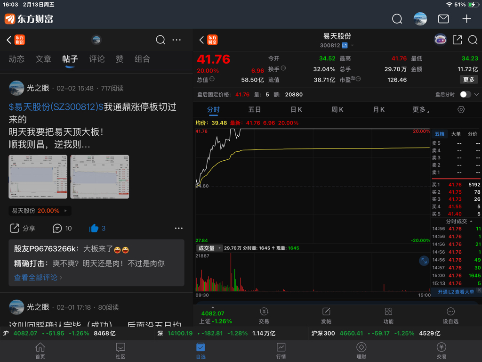Open the 更多 chart period dropdown

[x=421, y=109]
